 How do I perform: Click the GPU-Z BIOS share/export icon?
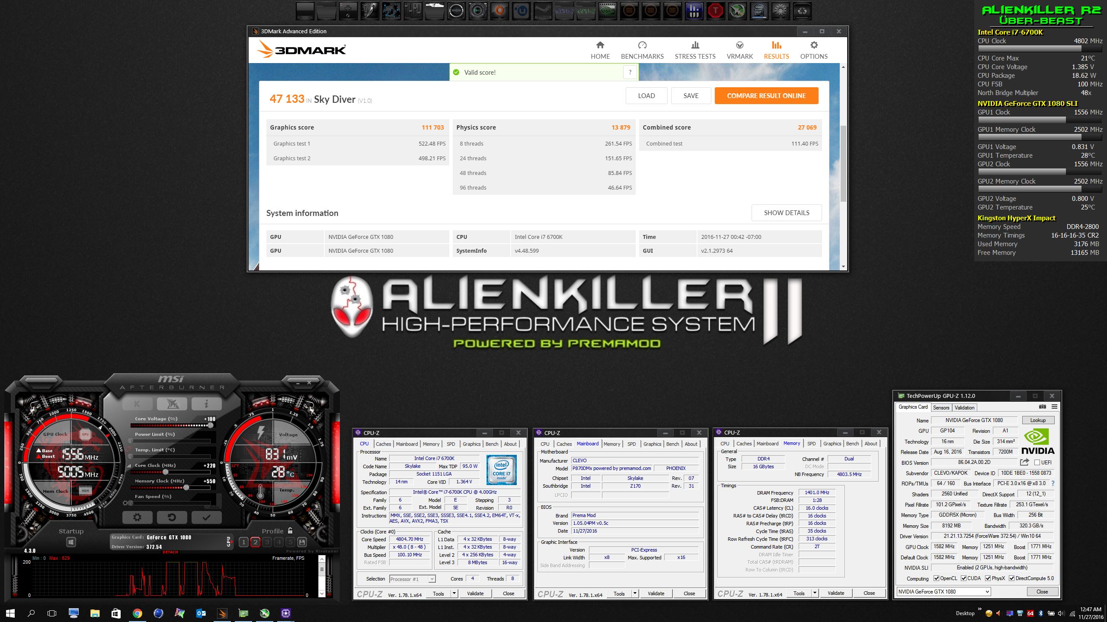[x=1024, y=462]
